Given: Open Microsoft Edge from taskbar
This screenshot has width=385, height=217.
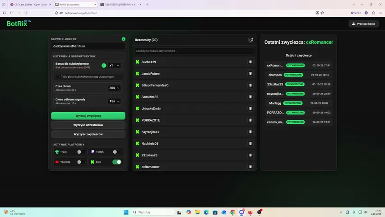Looking at the screenshot, I should tap(206, 212).
